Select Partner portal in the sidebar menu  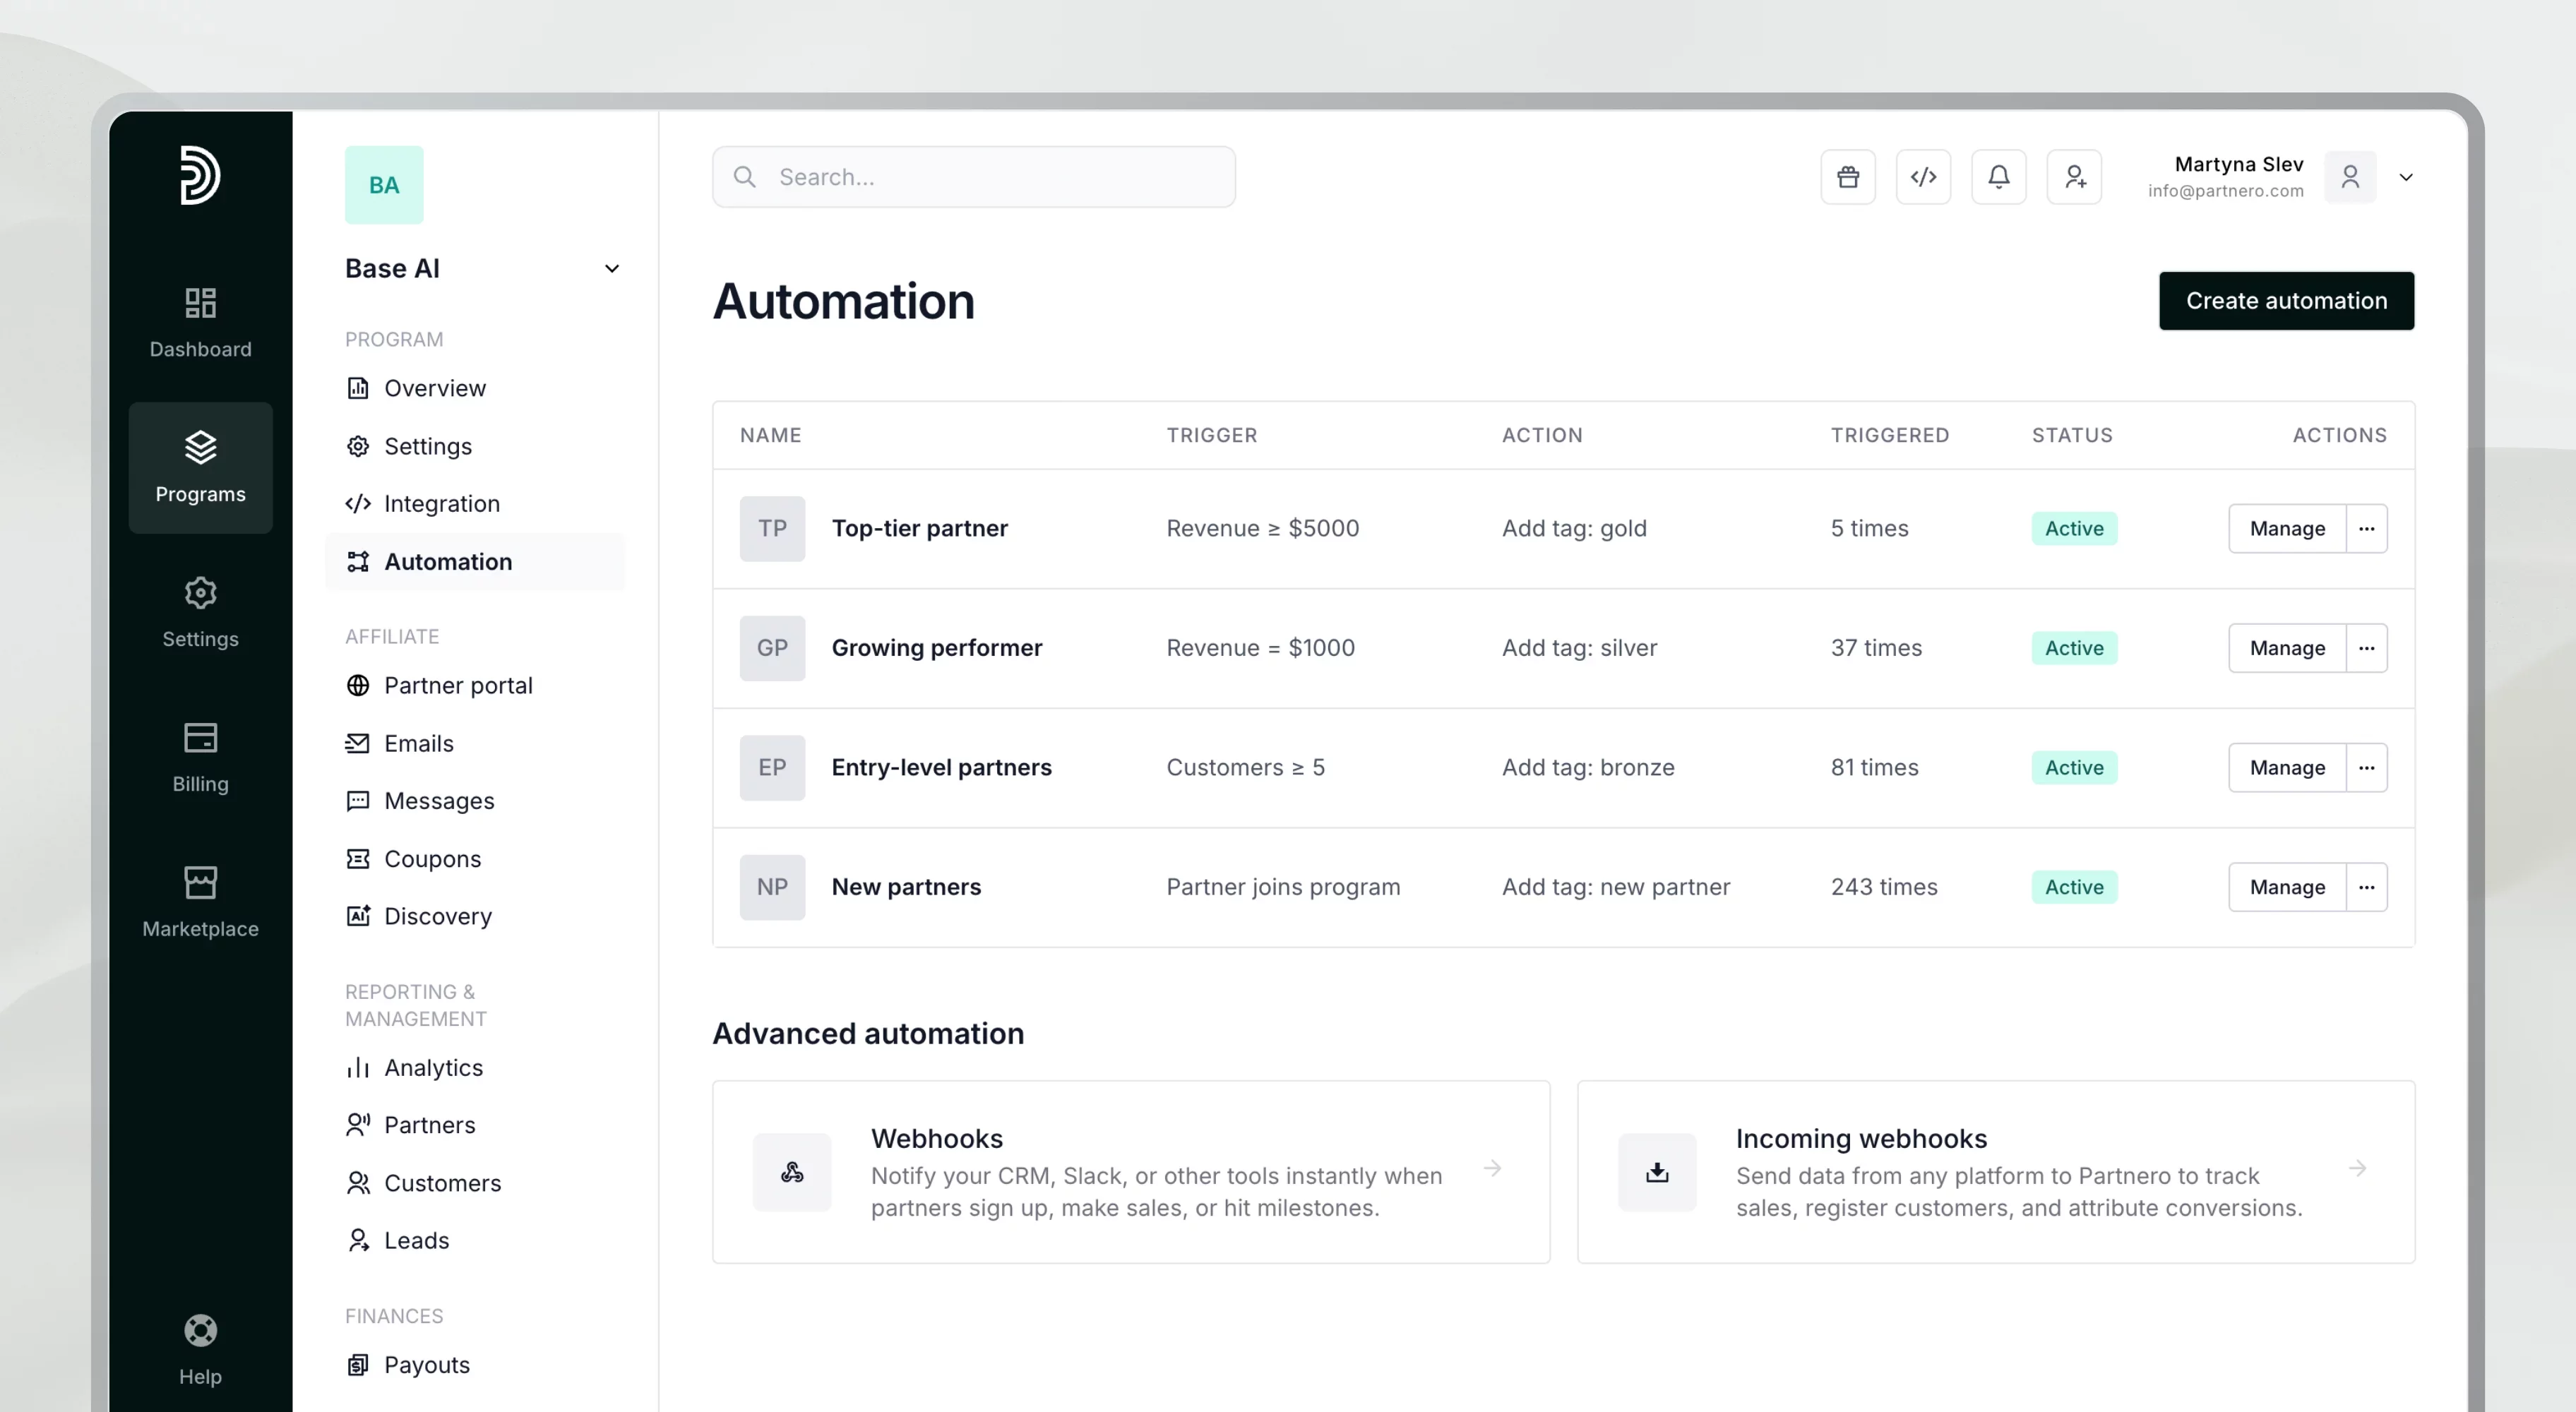point(457,685)
